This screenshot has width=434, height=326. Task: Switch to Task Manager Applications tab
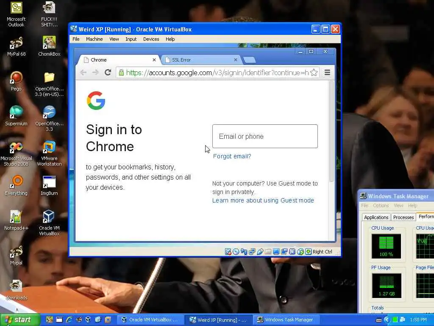point(376,217)
